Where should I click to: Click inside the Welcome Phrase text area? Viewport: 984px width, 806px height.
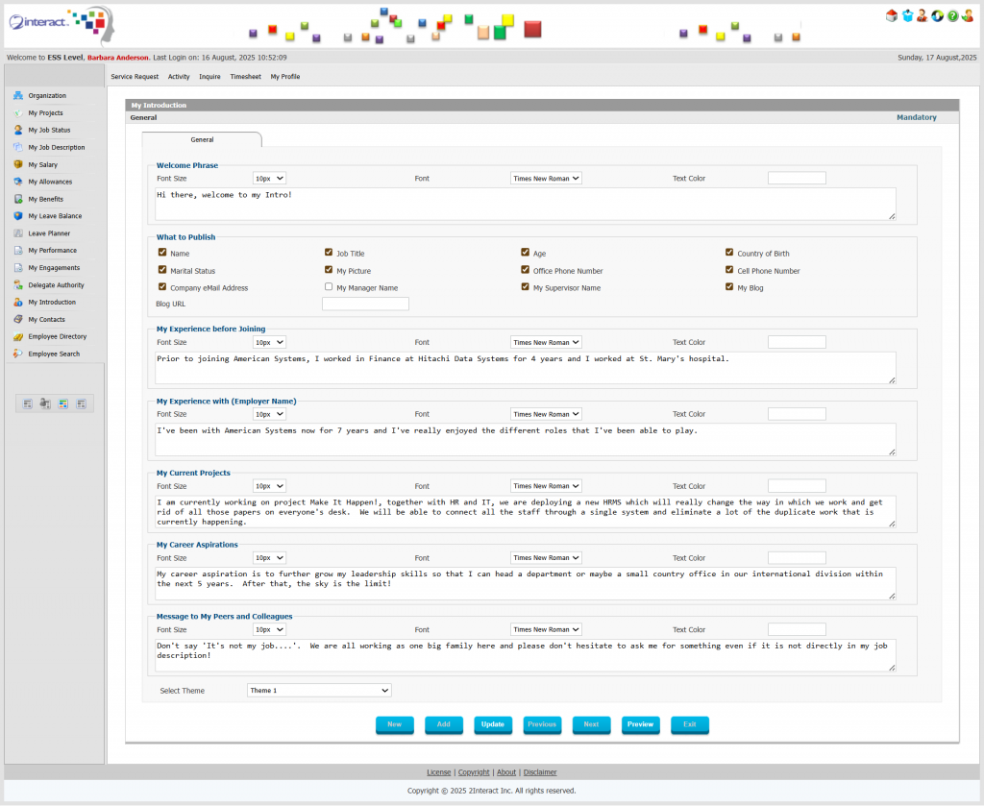526,204
